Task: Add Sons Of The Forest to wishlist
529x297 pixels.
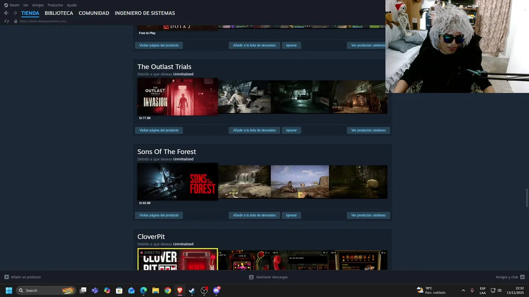Action: pyautogui.click(x=254, y=215)
